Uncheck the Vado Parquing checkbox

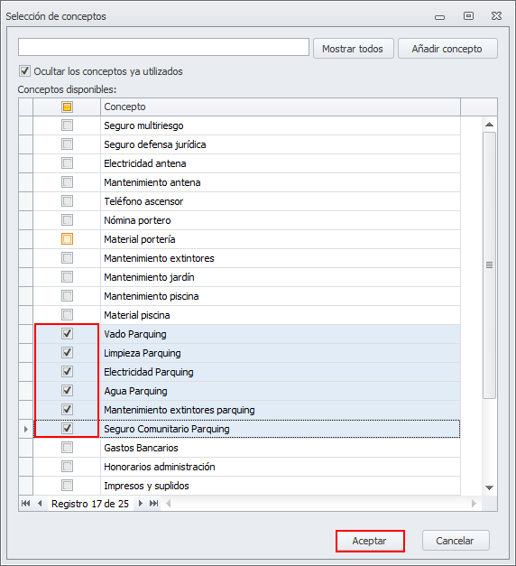(x=67, y=333)
